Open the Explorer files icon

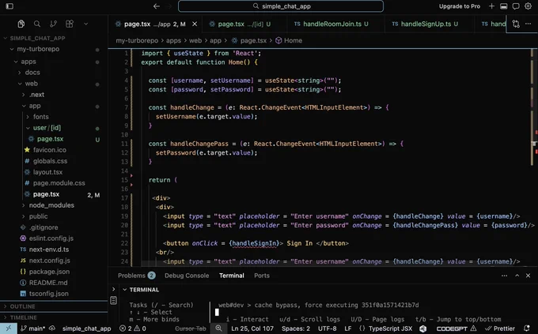pyautogui.click(x=21, y=24)
